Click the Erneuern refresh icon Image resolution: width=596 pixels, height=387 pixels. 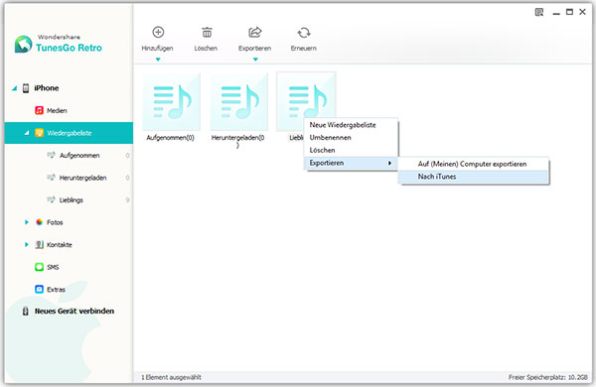[304, 33]
